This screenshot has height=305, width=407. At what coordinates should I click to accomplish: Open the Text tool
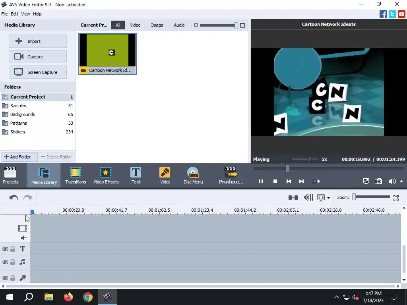(136, 175)
